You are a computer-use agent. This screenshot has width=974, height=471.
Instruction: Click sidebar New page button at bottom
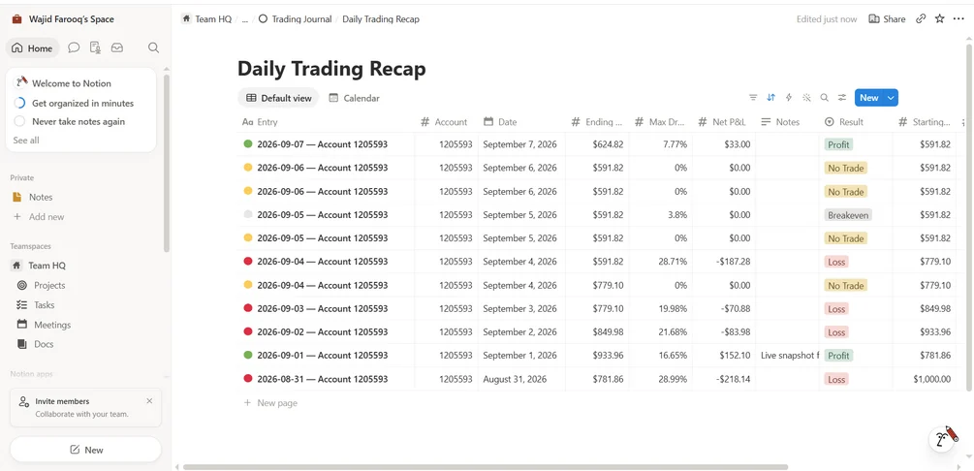click(85, 450)
